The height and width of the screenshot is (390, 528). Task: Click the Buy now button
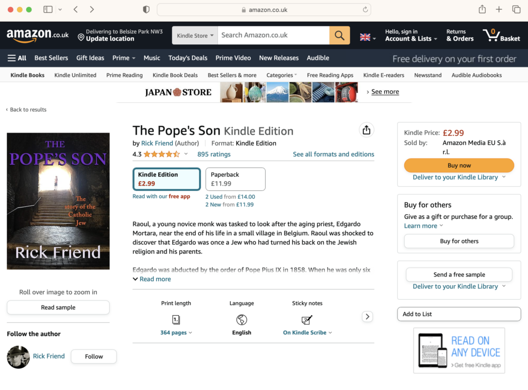[x=459, y=166]
